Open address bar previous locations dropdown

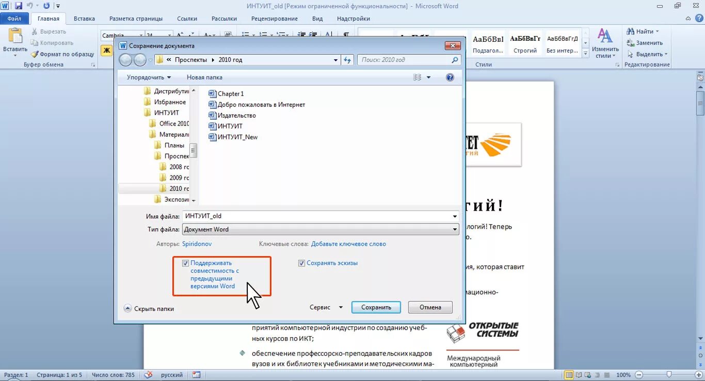click(336, 60)
